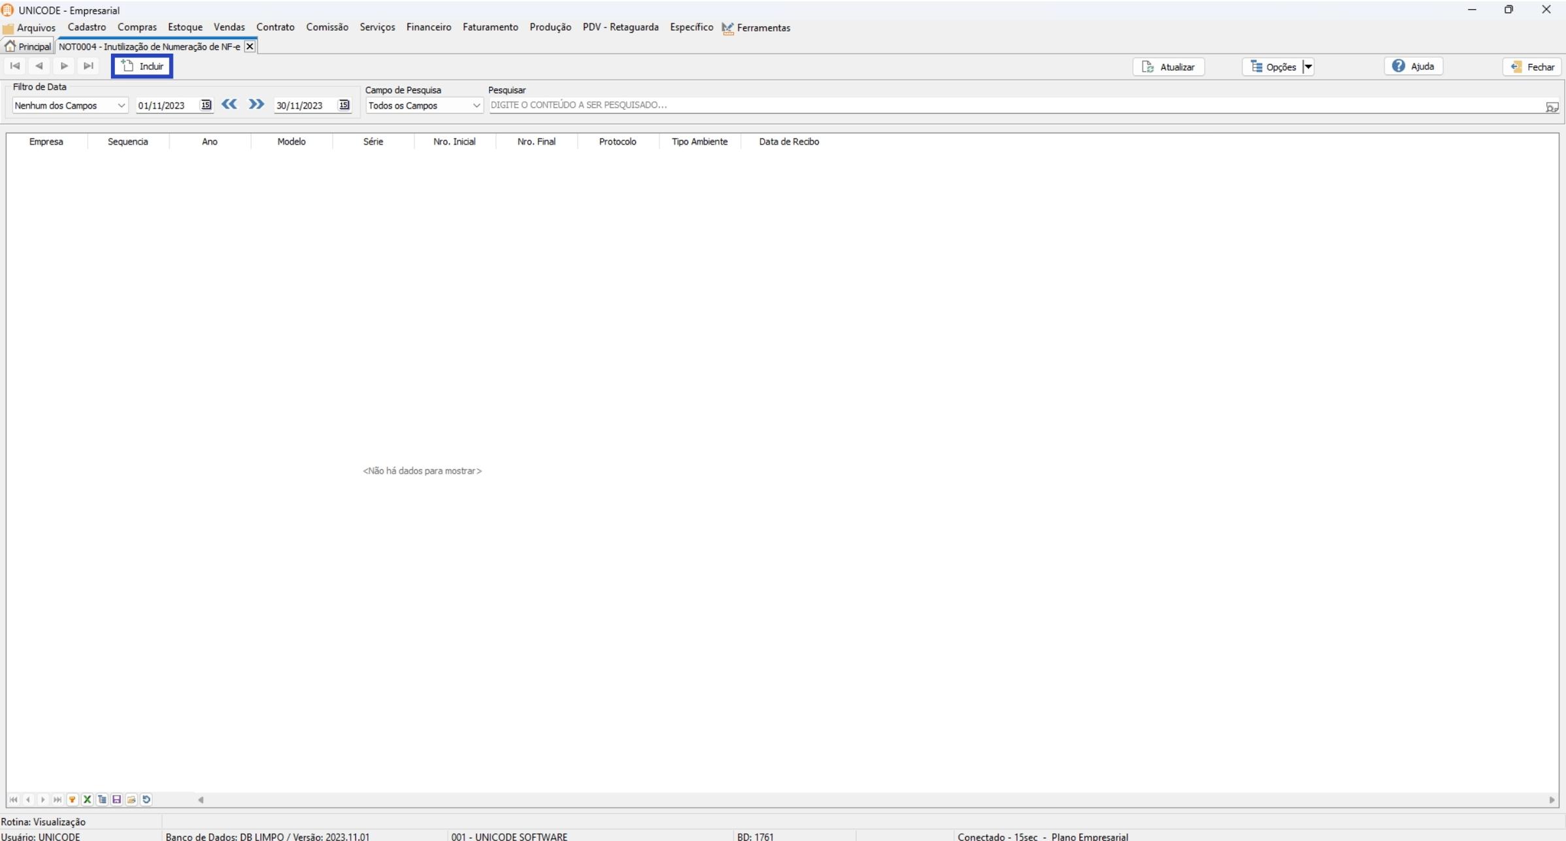Expand the Opções dropdown arrow
Screen dimensions: 1566x841
tap(1308, 67)
